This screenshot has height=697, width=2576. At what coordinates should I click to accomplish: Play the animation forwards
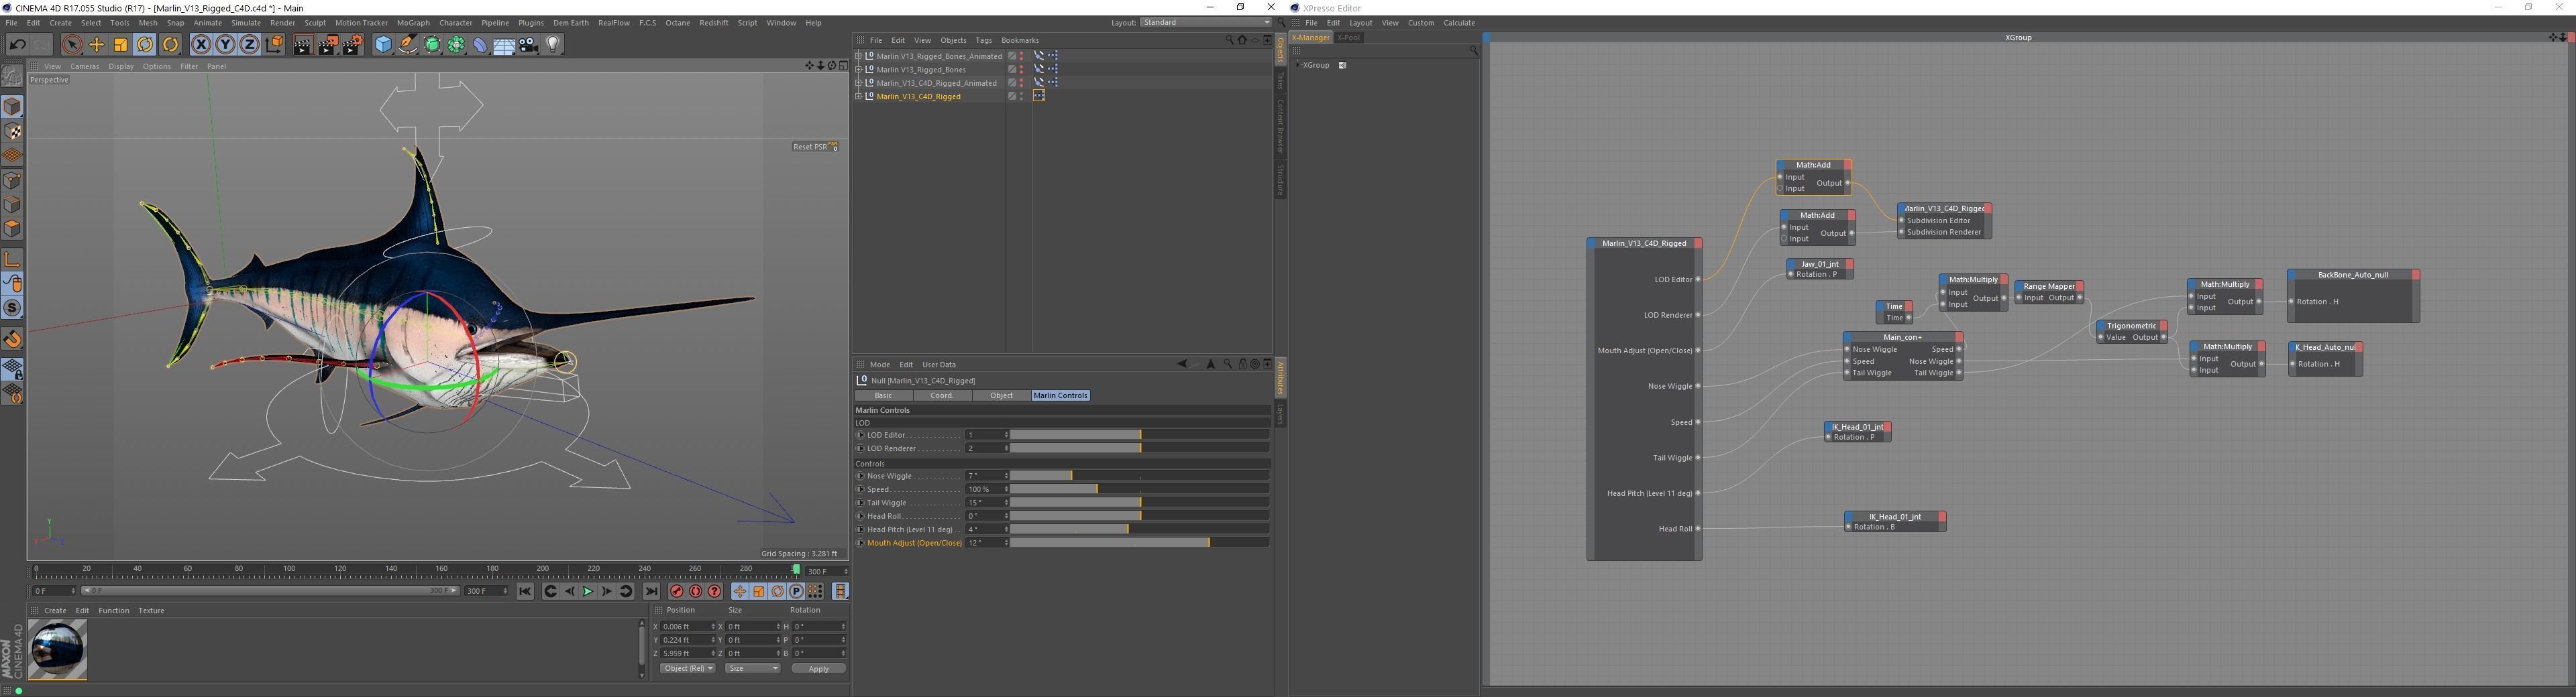(x=588, y=591)
